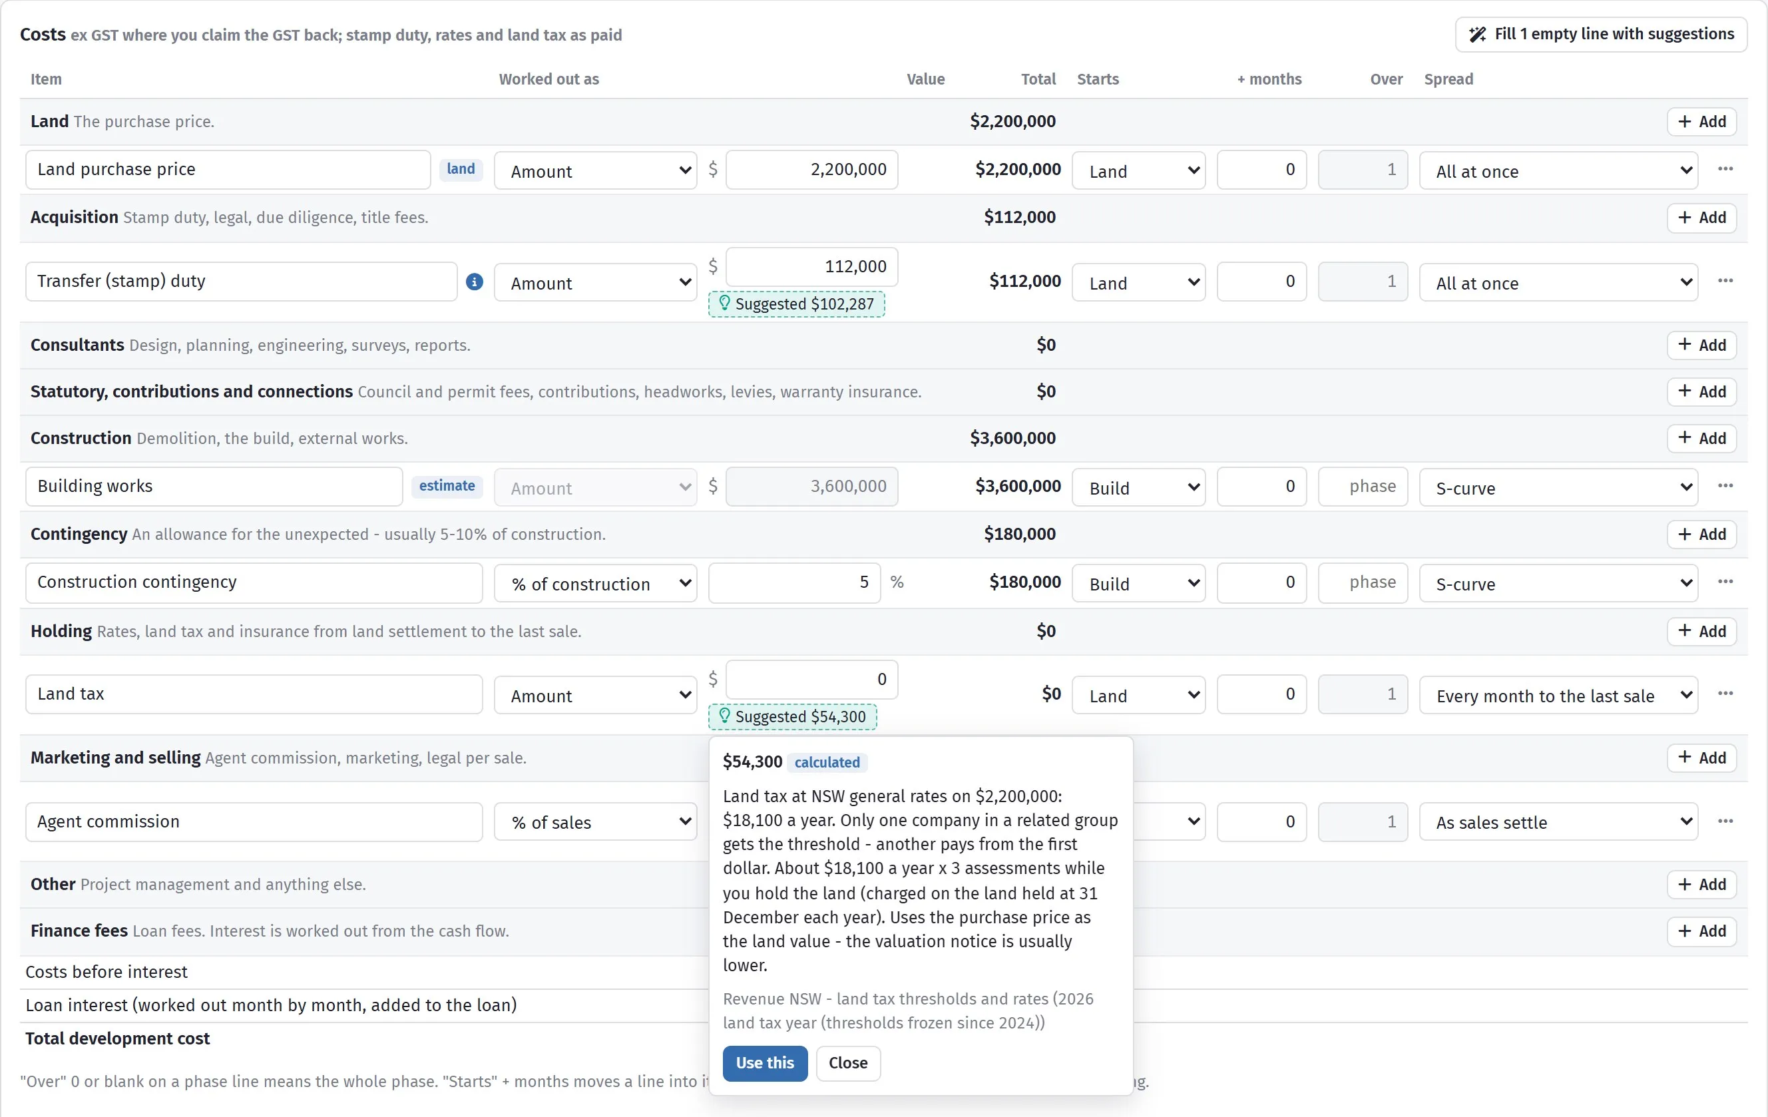Click the calculated badge in the popup
1768x1117 pixels.
point(827,762)
